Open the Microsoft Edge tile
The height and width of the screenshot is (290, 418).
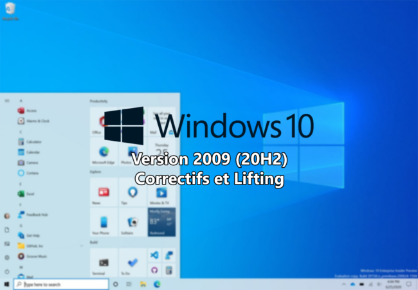104,152
